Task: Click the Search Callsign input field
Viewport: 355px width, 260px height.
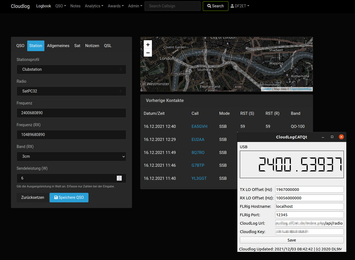Action: click(x=173, y=6)
